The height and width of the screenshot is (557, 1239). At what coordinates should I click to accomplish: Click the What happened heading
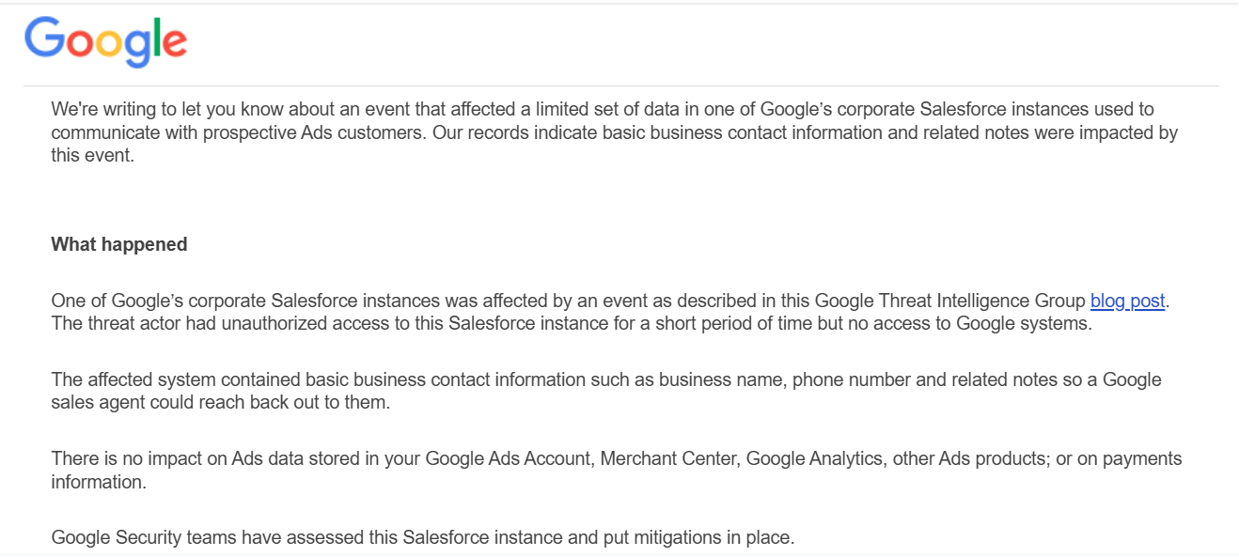(x=119, y=244)
